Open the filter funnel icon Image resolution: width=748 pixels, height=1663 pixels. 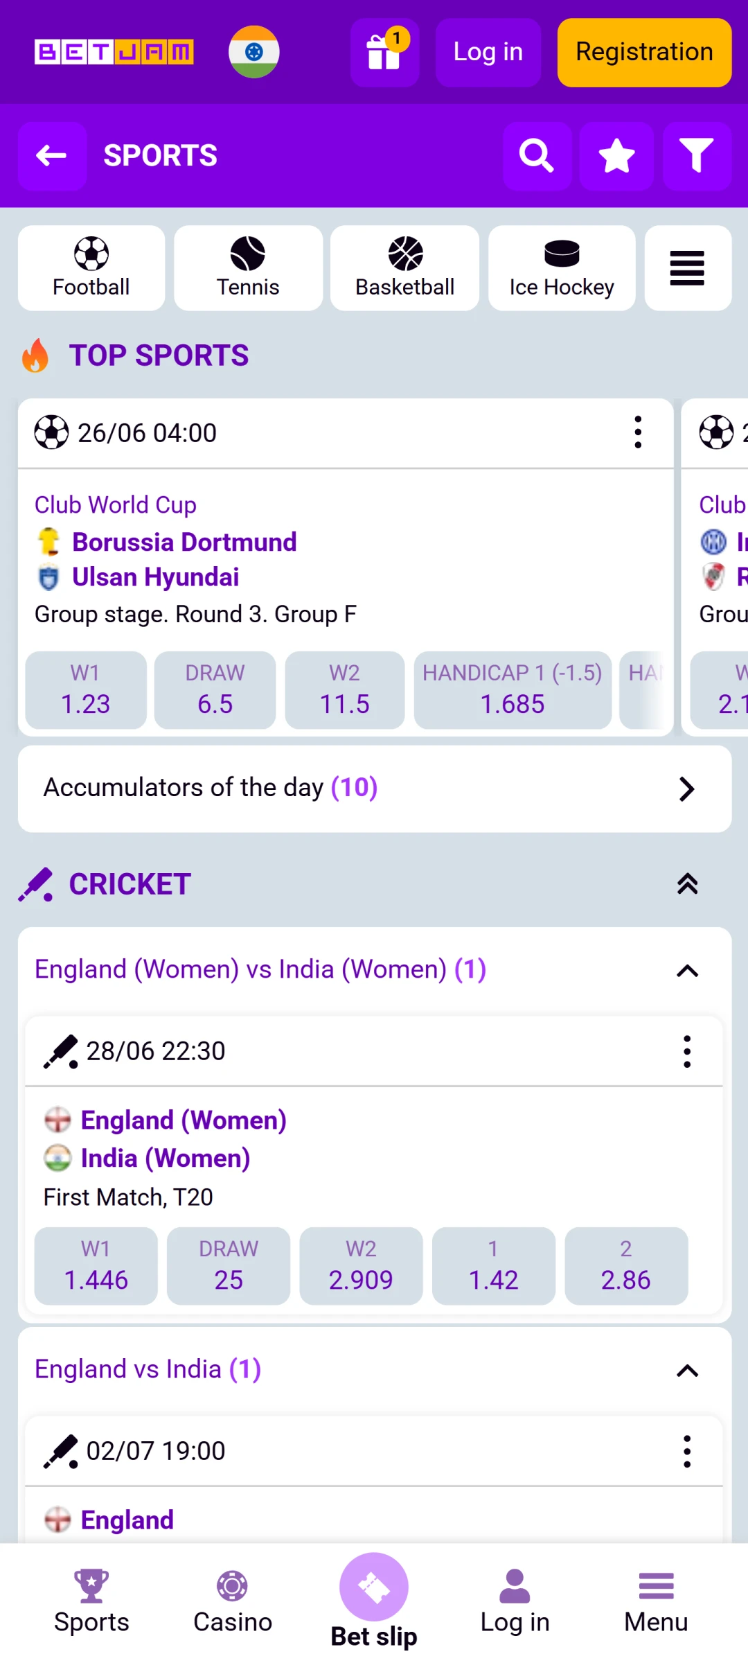(x=697, y=156)
